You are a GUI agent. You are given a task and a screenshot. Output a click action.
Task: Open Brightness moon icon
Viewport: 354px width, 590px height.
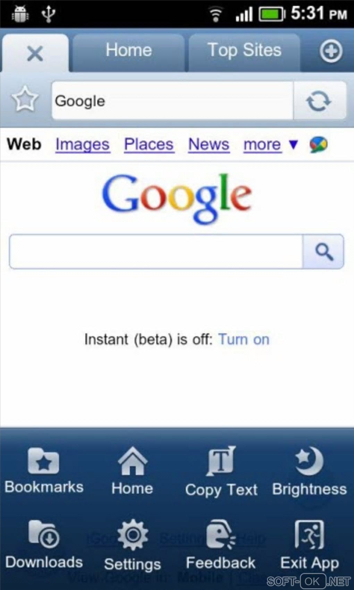coord(309,461)
